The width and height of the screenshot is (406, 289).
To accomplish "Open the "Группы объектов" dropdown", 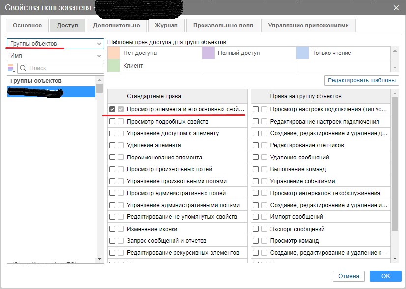I will click(x=56, y=43).
